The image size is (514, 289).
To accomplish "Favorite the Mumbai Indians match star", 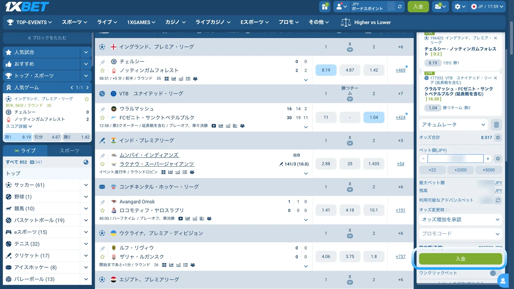I will point(102,164).
